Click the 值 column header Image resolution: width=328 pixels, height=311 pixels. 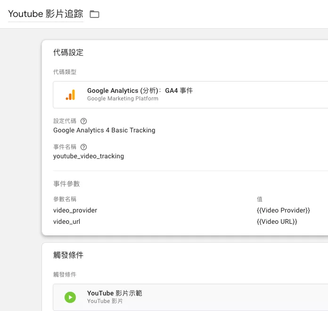pyautogui.click(x=260, y=199)
